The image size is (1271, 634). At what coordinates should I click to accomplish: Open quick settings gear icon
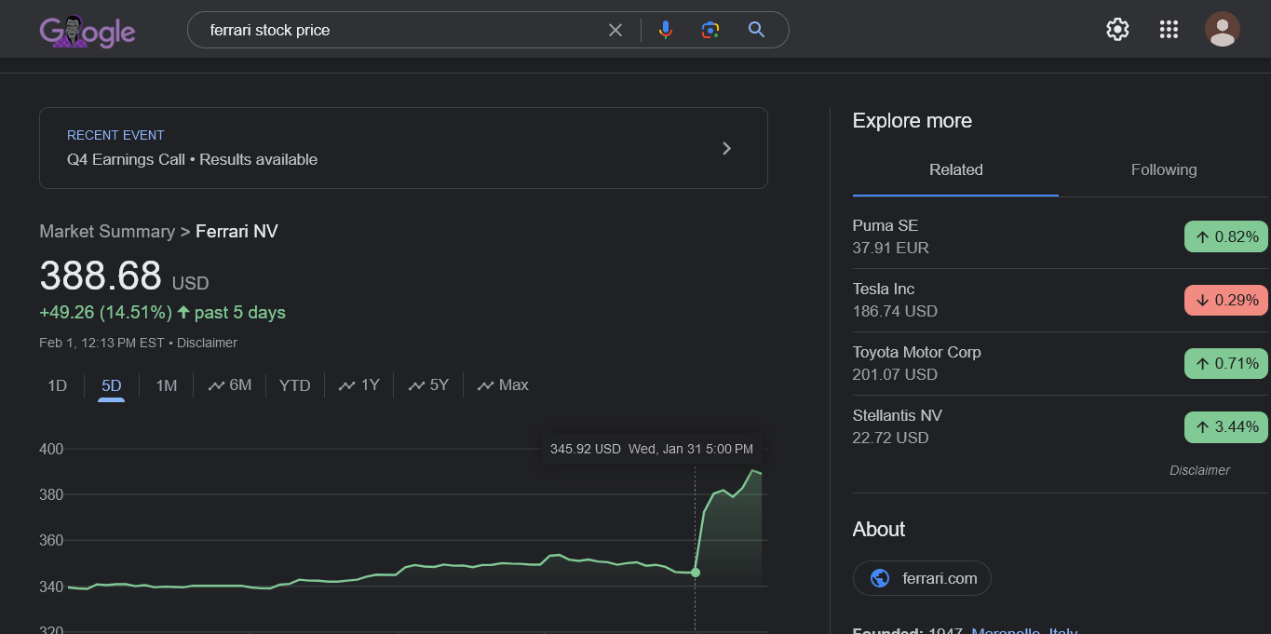pyautogui.click(x=1117, y=30)
